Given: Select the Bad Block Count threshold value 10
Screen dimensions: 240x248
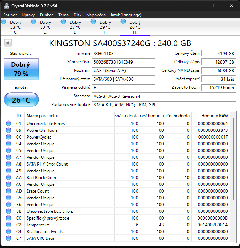Looking at the screenshot, I should (x=187, y=177).
